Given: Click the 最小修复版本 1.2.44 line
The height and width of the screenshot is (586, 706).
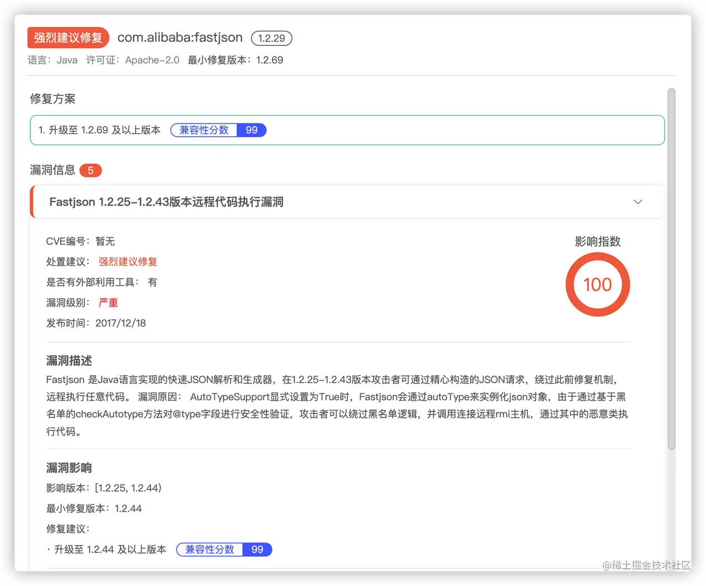Looking at the screenshot, I should 94,508.
